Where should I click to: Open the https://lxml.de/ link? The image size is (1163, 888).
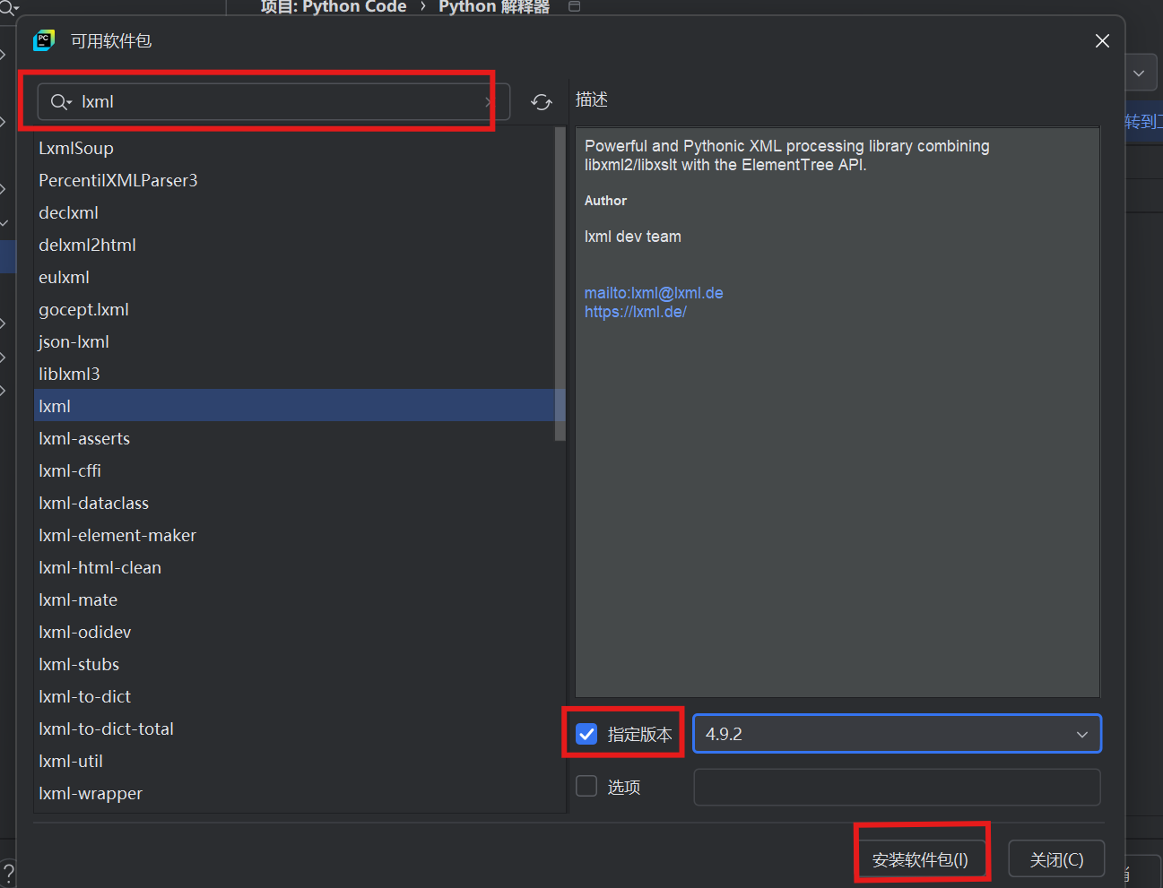[x=636, y=312]
